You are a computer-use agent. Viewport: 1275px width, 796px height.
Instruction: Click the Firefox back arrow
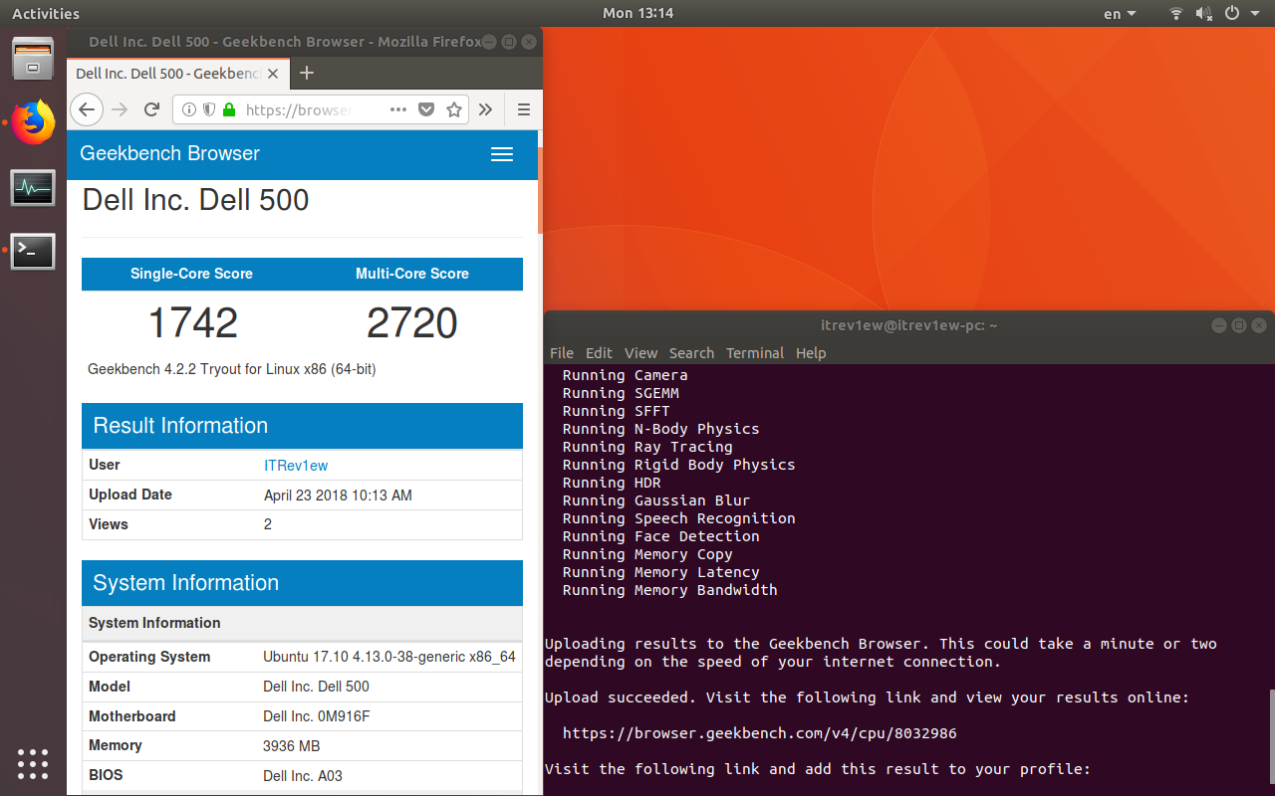click(x=88, y=109)
